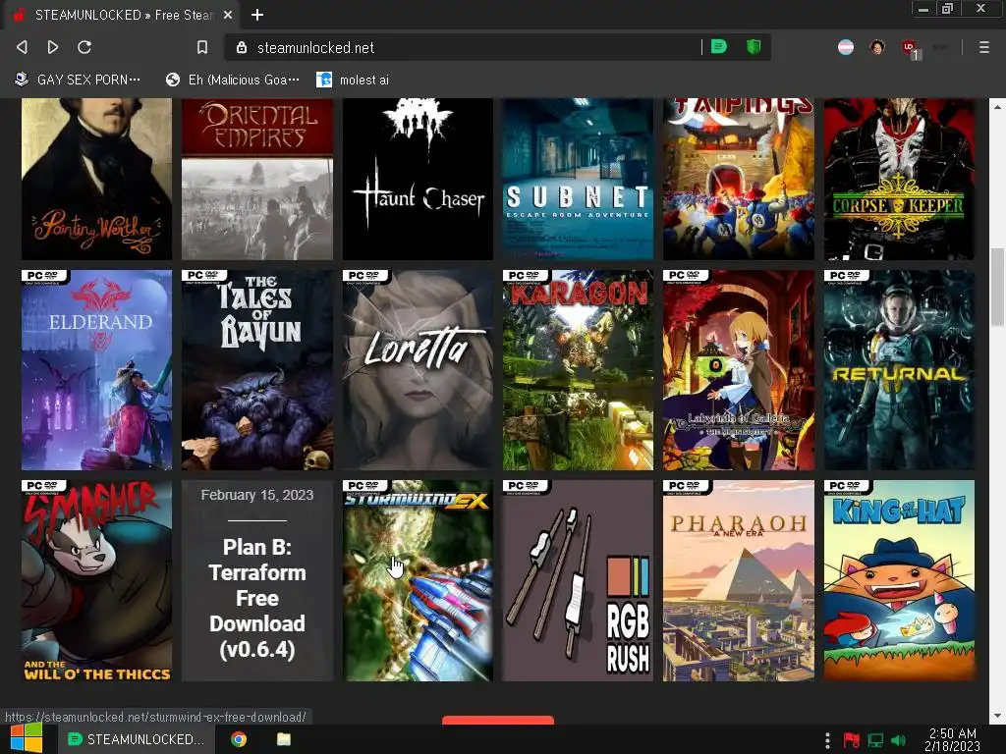
Task: Click the scrollbar up arrow
Action: [x=997, y=107]
